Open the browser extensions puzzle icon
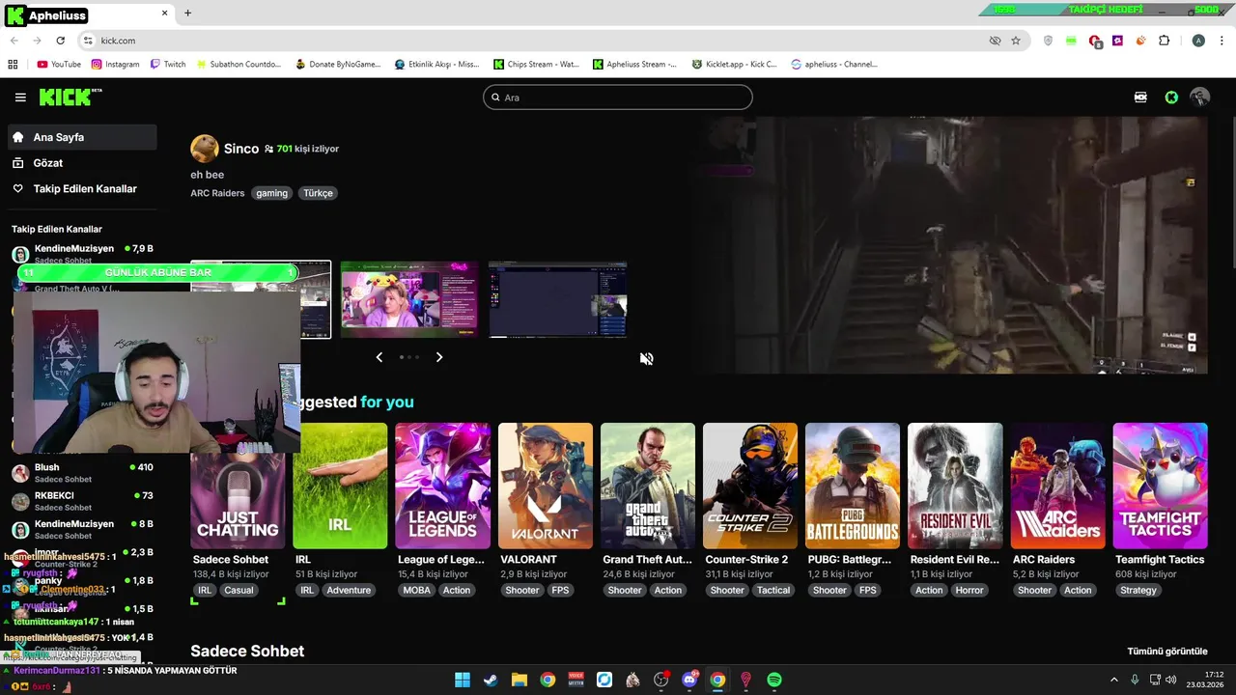Image resolution: width=1236 pixels, height=695 pixels. 1164,41
